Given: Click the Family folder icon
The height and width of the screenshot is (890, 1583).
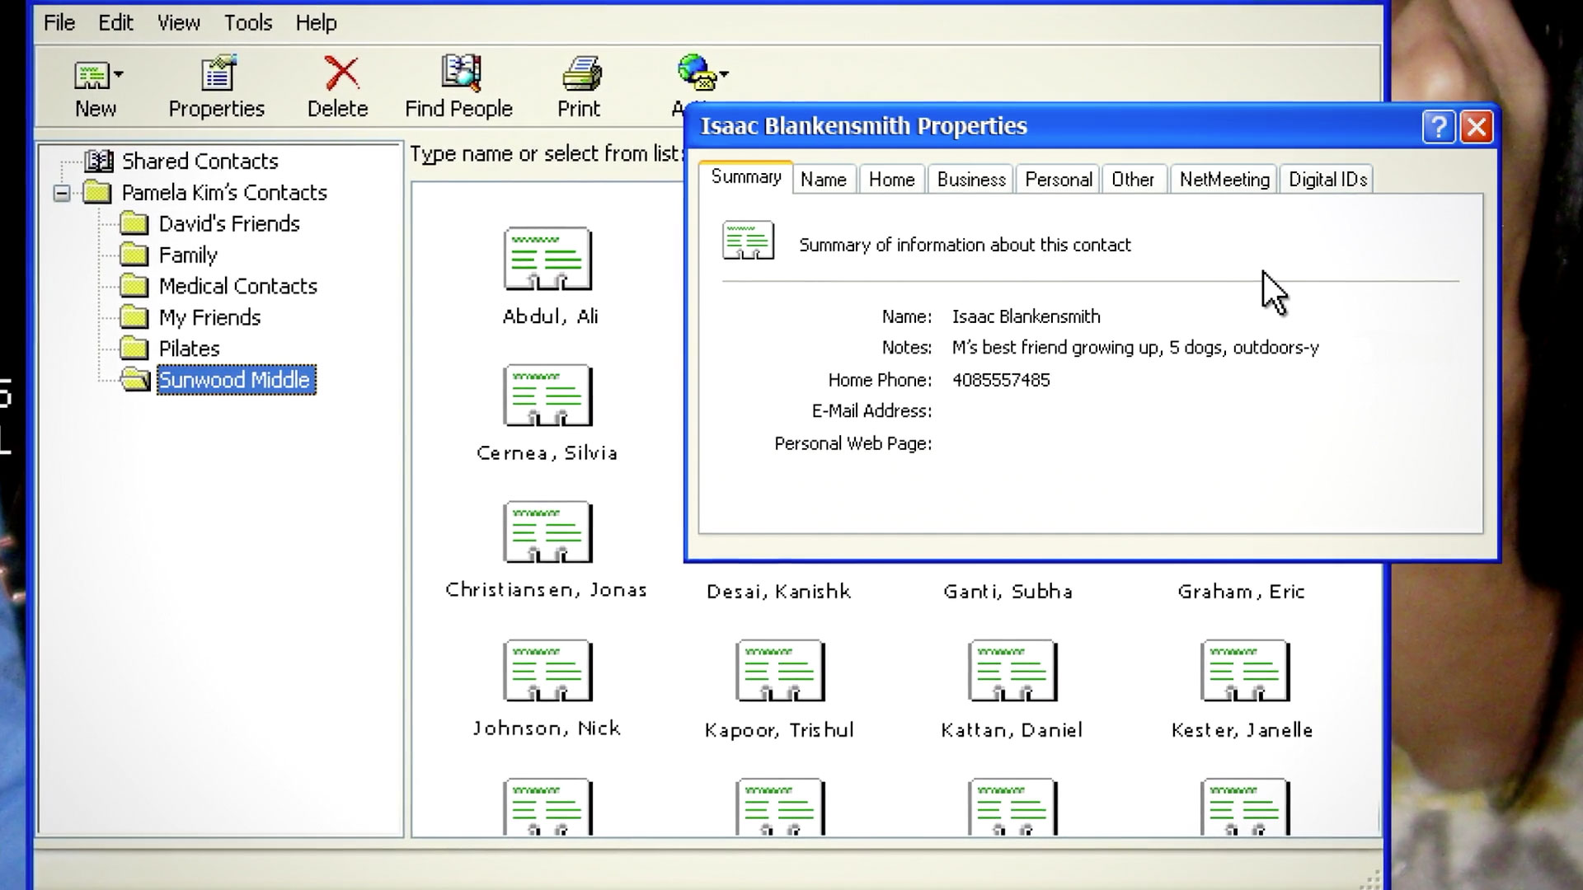Looking at the screenshot, I should pos(134,255).
